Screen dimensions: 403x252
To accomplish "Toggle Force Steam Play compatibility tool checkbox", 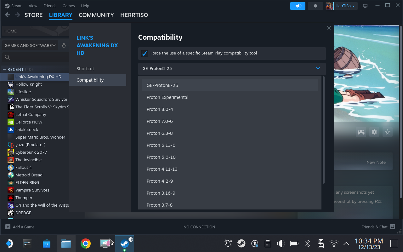I will 145,54.
